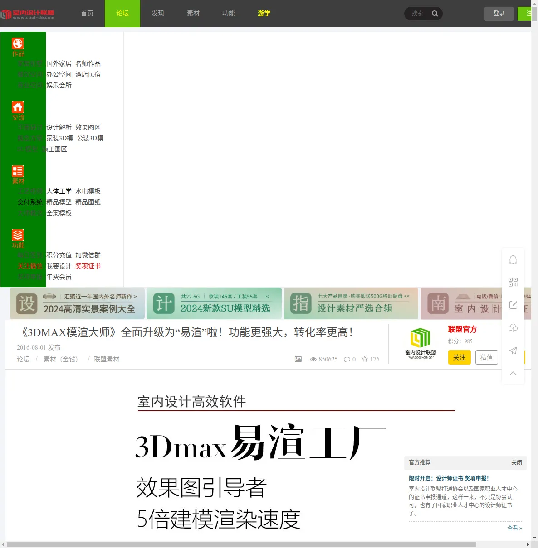Click the image icon beside view count
This screenshot has width=538, height=548.
(298, 359)
